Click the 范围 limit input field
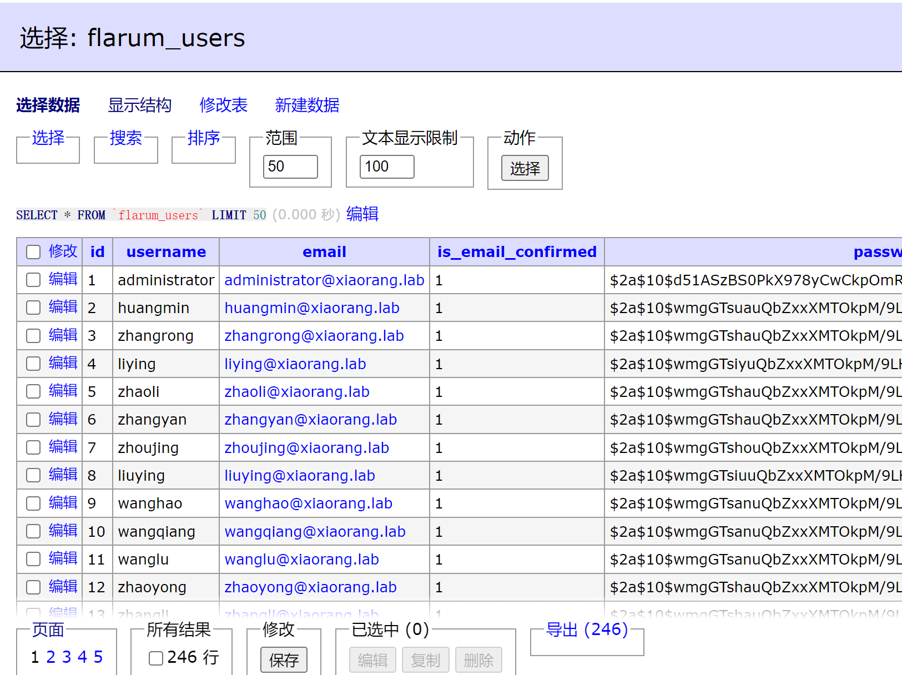 pos(290,167)
